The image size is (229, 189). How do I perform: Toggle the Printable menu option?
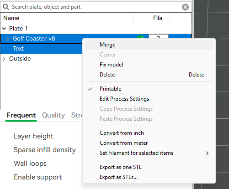tap(149, 89)
